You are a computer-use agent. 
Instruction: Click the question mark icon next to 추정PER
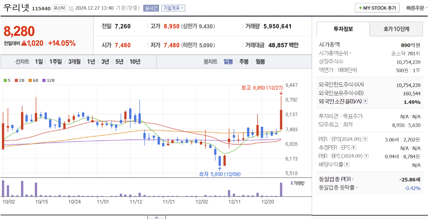pyautogui.click(x=353, y=147)
